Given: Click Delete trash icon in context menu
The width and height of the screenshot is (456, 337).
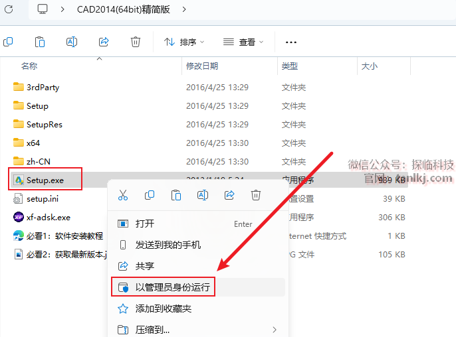Looking at the screenshot, I should click(x=256, y=195).
